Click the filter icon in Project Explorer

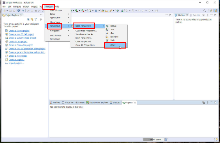tap(36, 19)
